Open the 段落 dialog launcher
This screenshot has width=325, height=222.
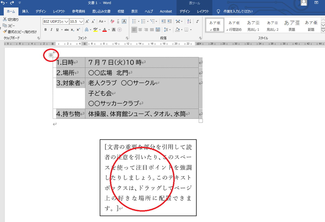click(200, 38)
